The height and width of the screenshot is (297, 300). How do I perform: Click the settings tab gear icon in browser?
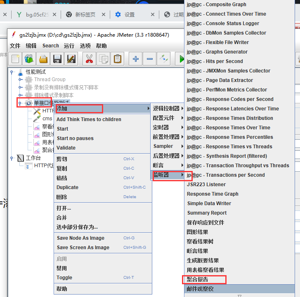pyautogui.click(x=118, y=14)
